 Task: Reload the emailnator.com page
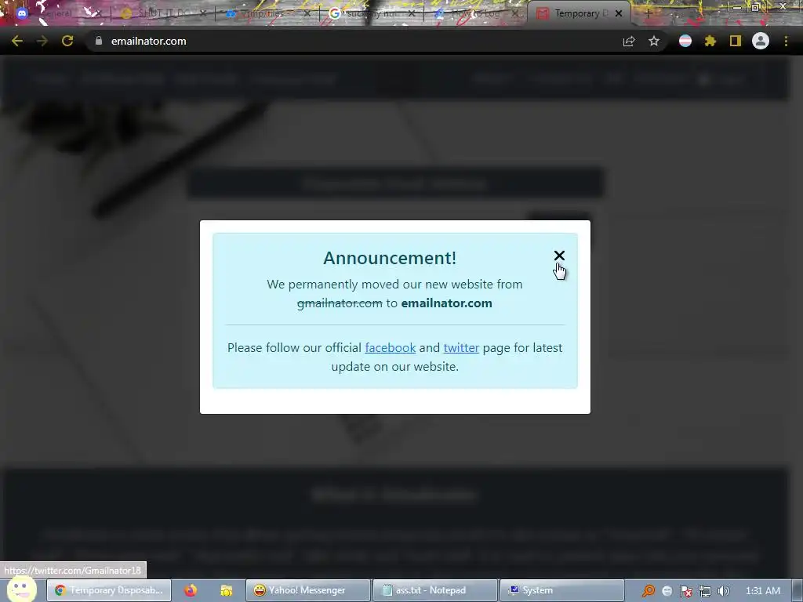pos(67,41)
